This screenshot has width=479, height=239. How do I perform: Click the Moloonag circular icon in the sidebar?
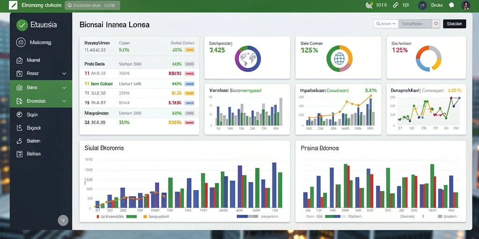(21, 42)
